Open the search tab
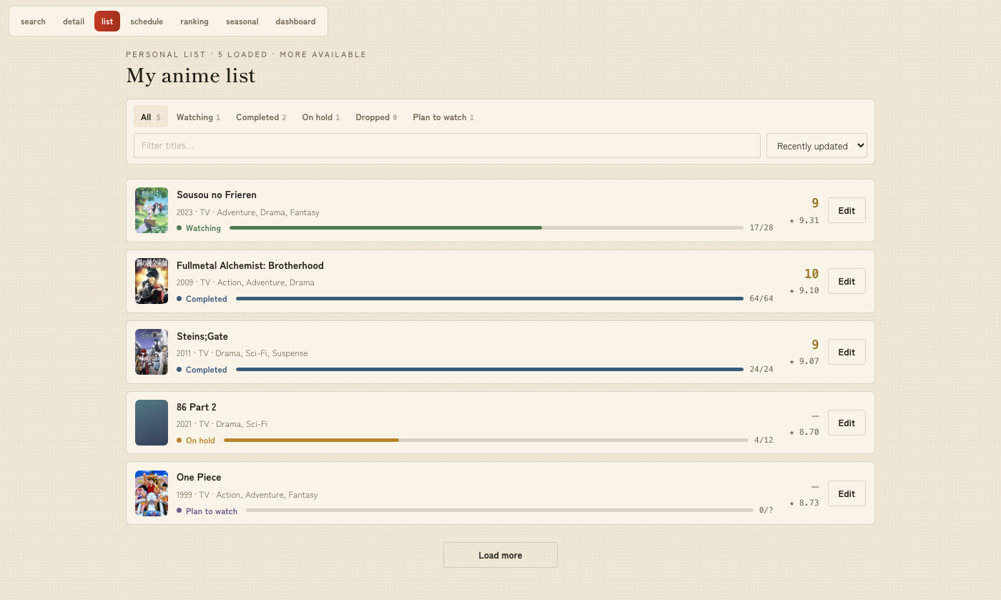This screenshot has width=1001, height=600. [33, 21]
